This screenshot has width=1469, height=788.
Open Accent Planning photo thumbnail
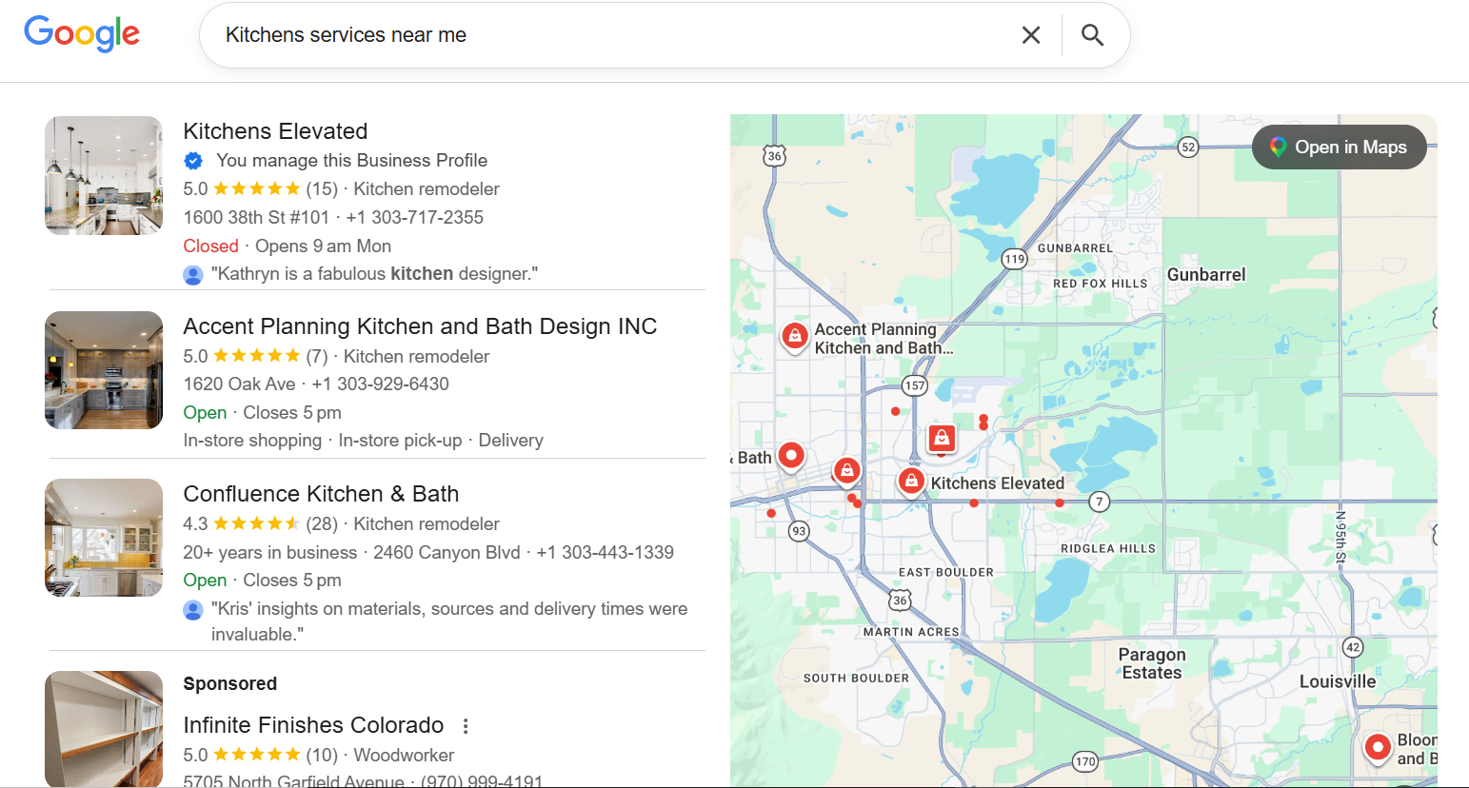104,370
